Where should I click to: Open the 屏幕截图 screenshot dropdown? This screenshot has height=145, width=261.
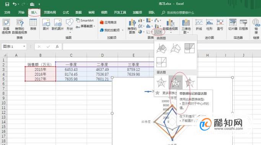(85, 26)
